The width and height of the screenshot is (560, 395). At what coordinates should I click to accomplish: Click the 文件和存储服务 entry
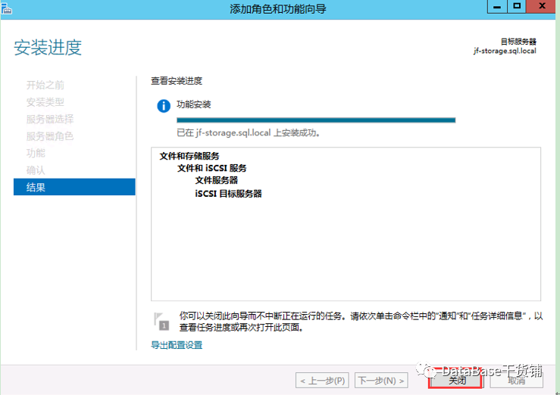pos(189,156)
